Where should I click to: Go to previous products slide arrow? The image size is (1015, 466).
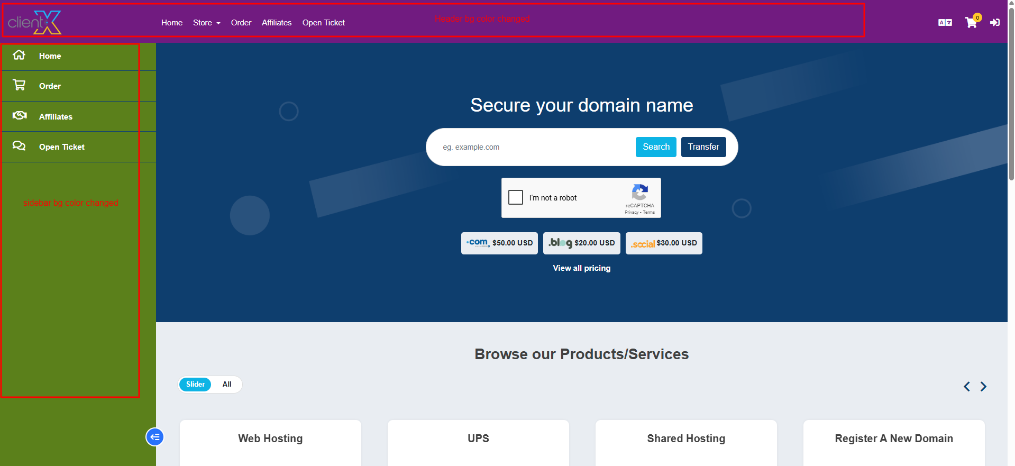[x=966, y=387]
